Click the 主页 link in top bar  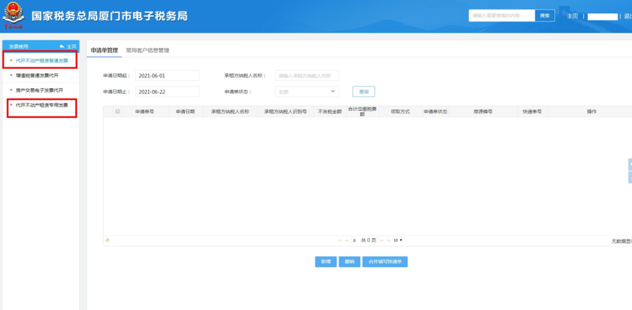[572, 16]
